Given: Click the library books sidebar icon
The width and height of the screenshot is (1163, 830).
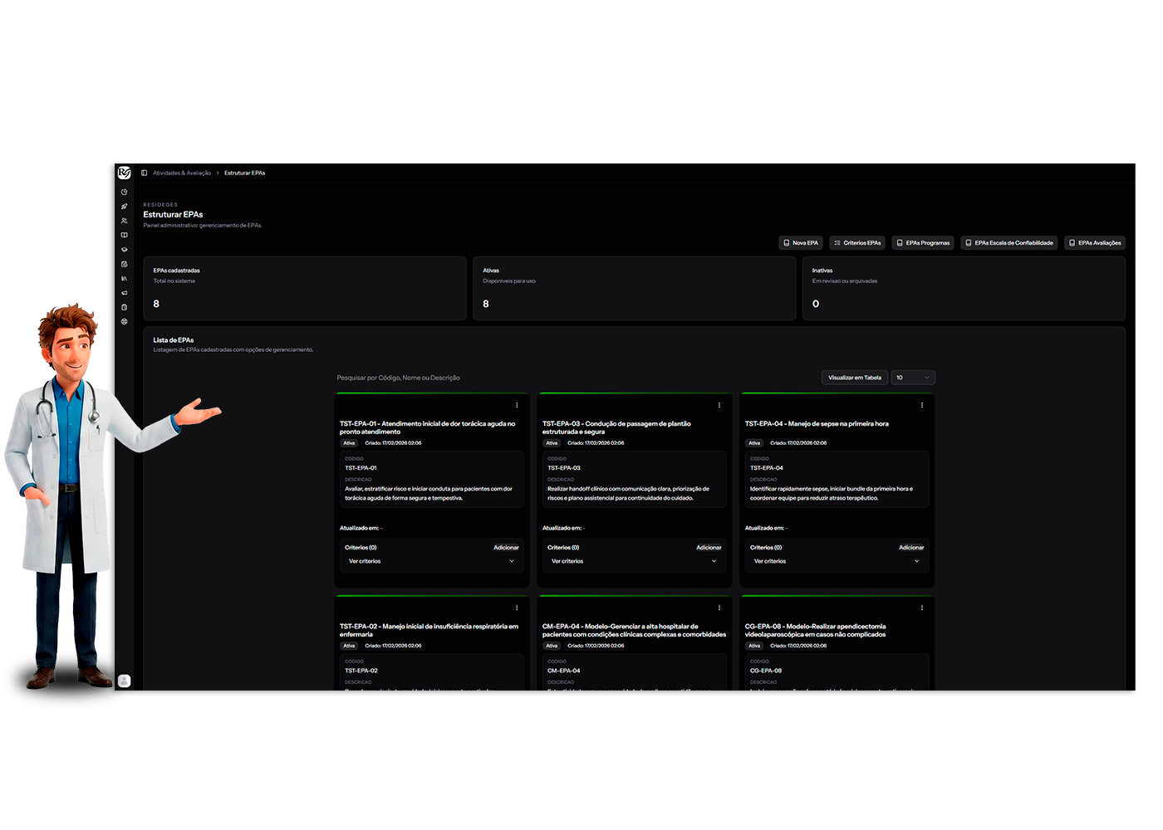Looking at the screenshot, I should 124,278.
